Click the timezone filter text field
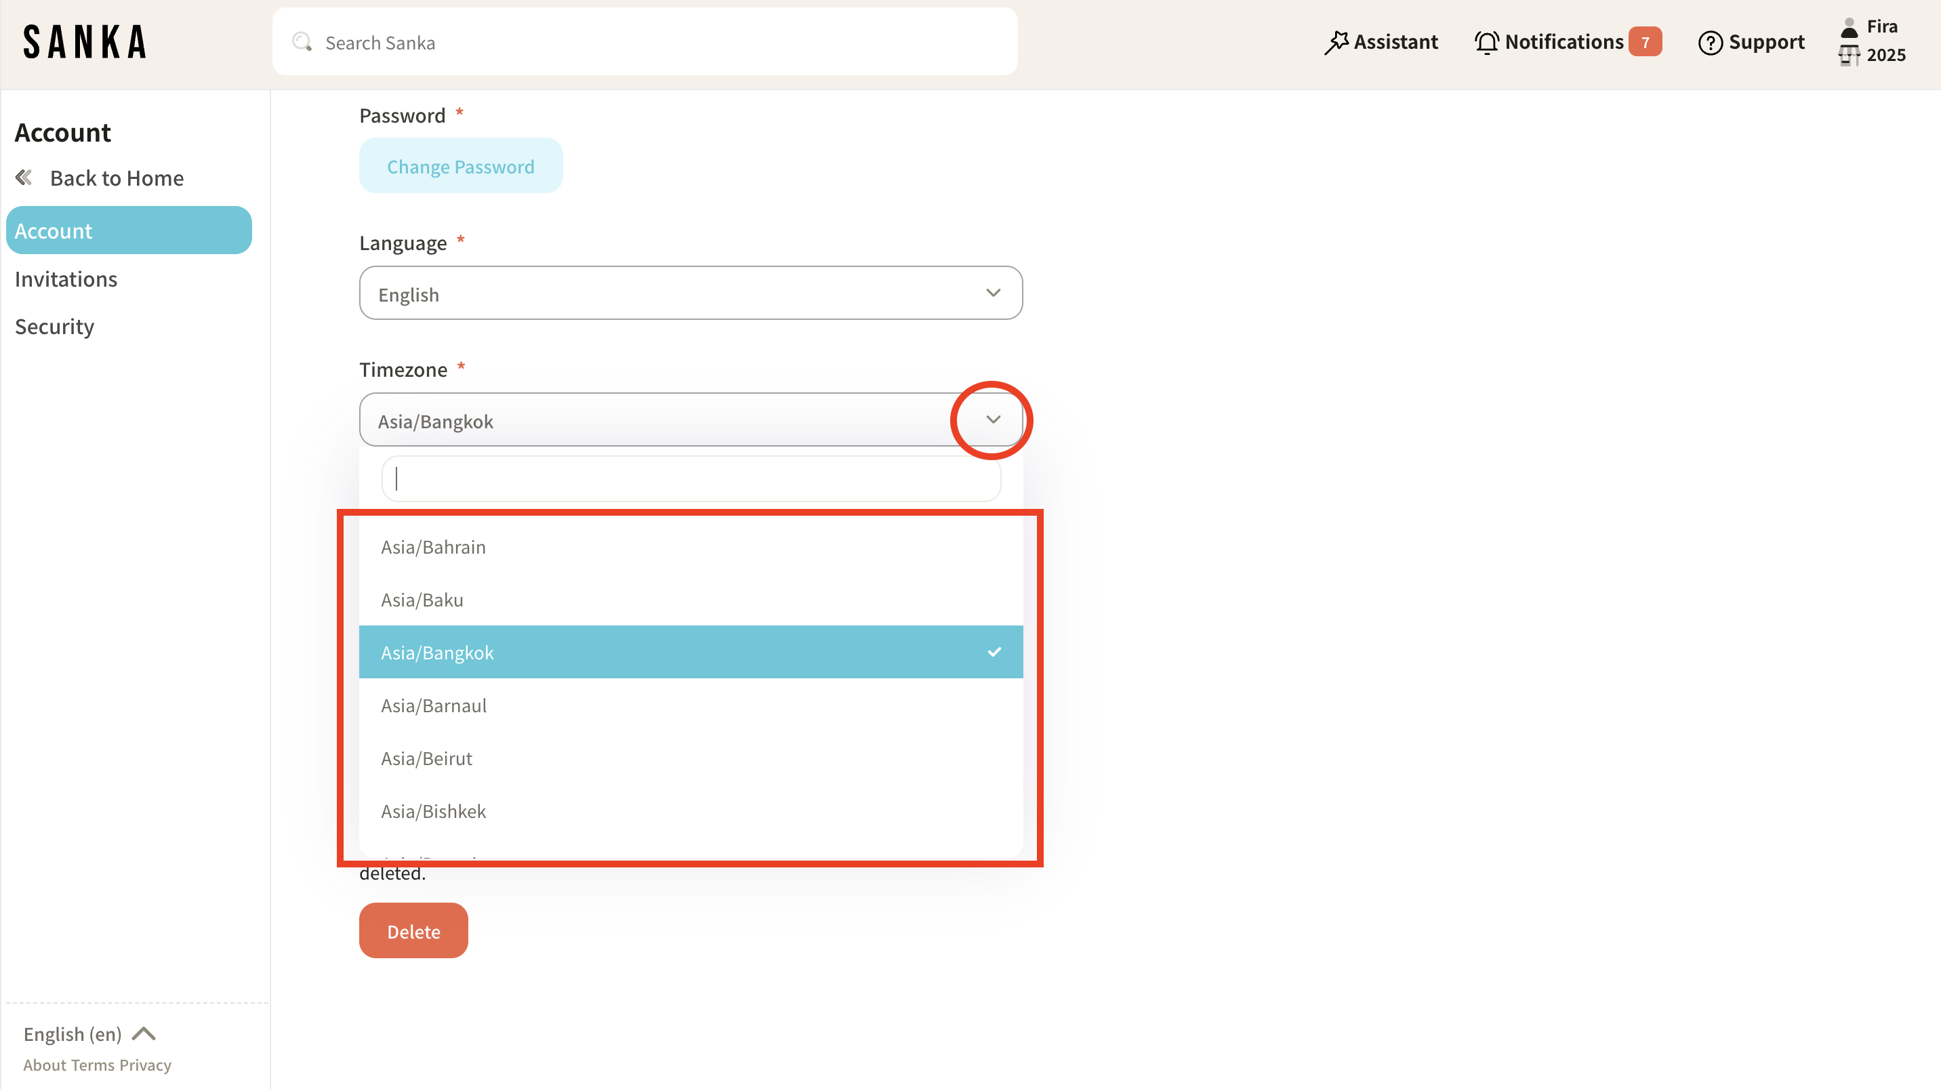 click(690, 478)
